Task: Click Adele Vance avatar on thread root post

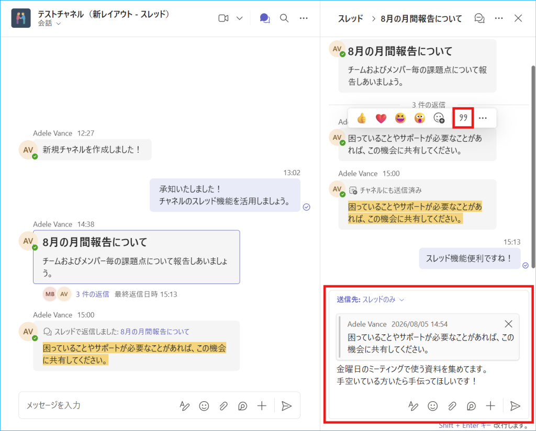Action: click(x=338, y=49)
